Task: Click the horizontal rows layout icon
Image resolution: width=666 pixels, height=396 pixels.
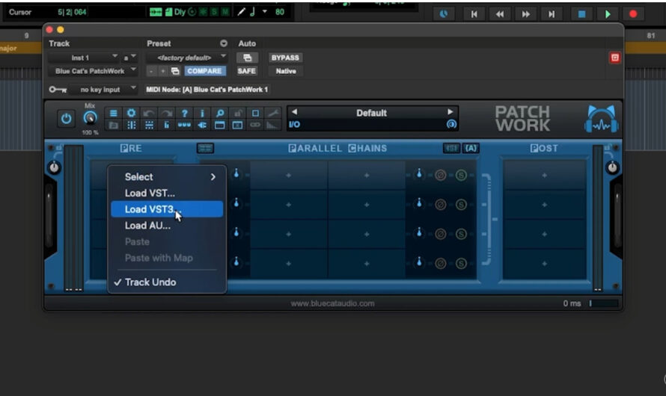Action: [149, 125]
